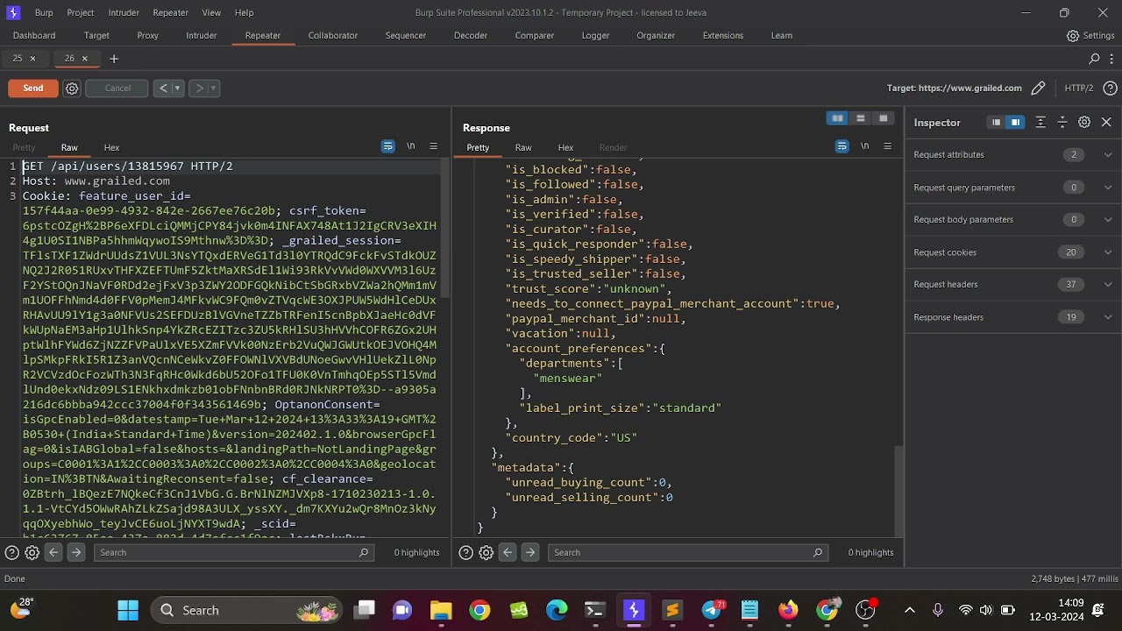Expand Request attributes section
Screen dimensions: 1122x631
[1012, 154]
